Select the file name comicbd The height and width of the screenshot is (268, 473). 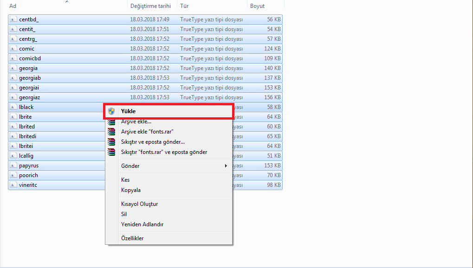(30, 58)
